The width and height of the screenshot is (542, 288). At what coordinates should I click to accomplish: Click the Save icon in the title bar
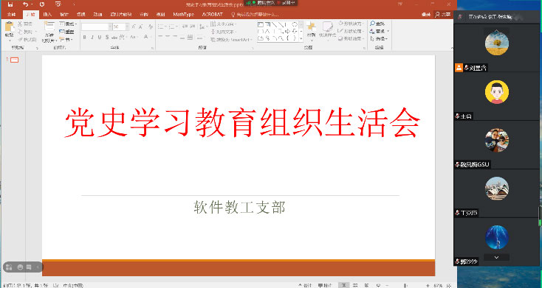pos(10,4)
